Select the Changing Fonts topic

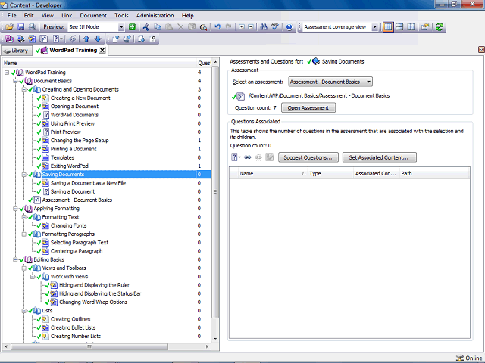(x=68, y=225)
